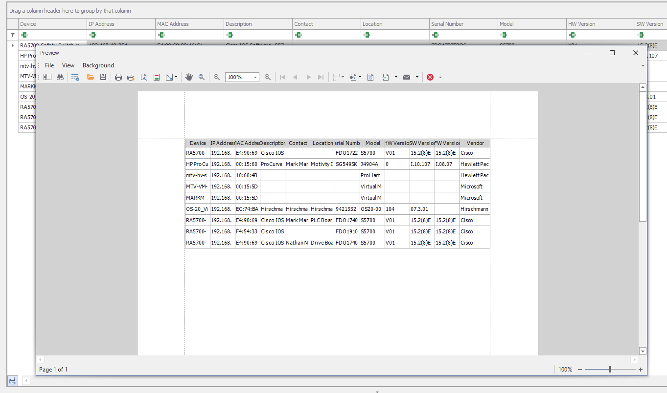
Task: Select the hand tool
Action: coord(188,77)
